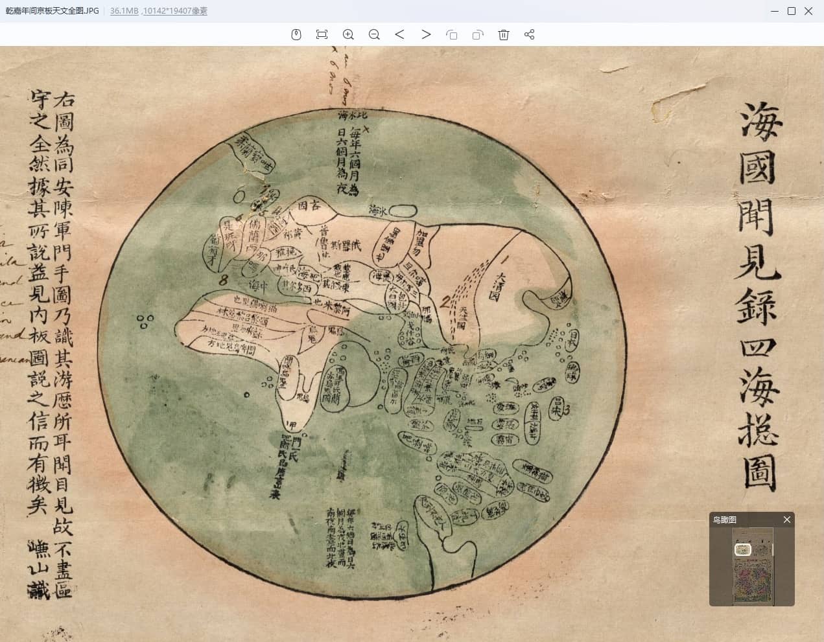The image size is (824, 642).
Task: Click the 36.1MB file size link
Action: click(x=124, y=11)
